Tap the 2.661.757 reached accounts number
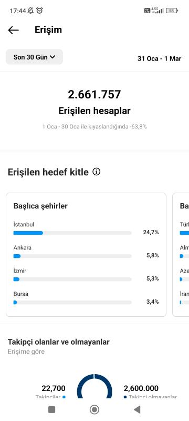 click(94, 95)
